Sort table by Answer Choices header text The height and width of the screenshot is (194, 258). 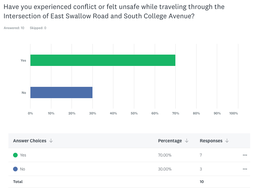coord(30,141)
